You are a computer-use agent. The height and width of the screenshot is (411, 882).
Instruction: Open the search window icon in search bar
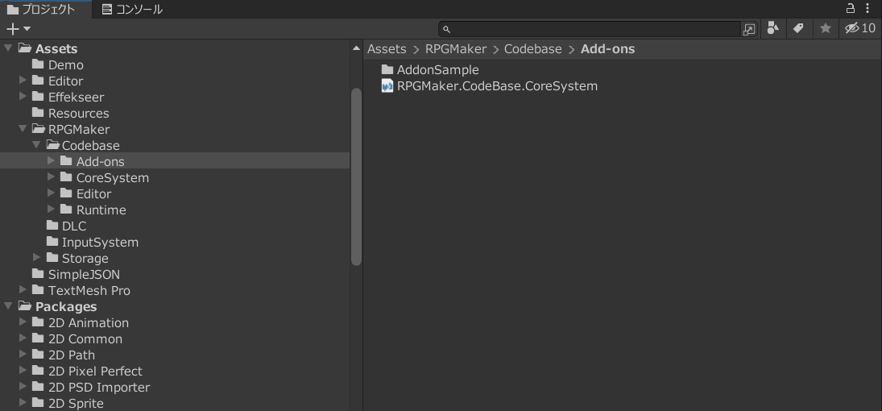click(x=749, y=29)
